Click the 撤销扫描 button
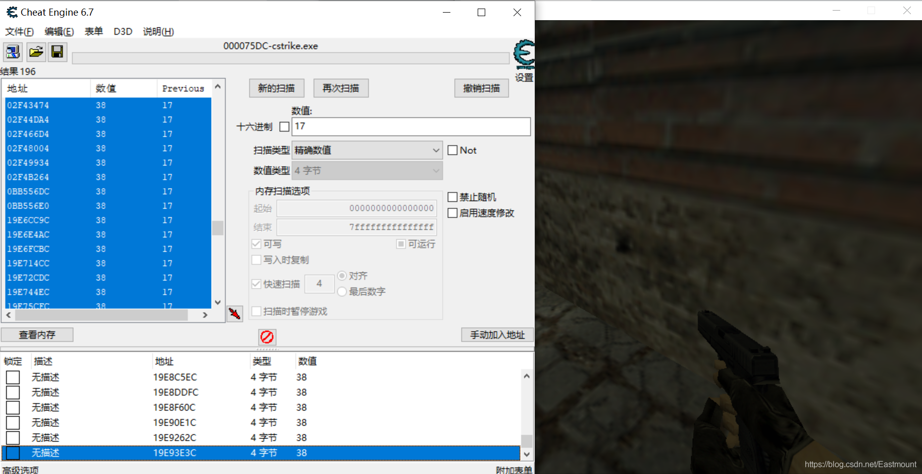This screenshot has width=922, height=474. click(482, 88)
